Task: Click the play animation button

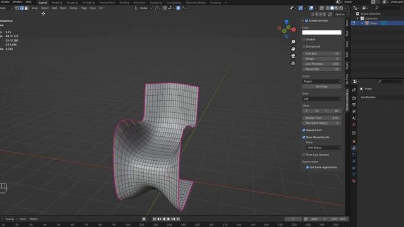Action: point(169,219)
